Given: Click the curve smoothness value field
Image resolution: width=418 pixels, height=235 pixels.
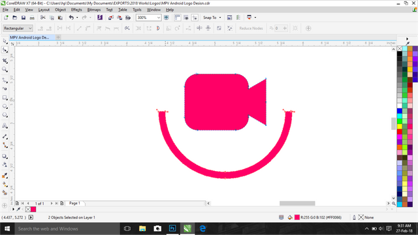Looking at the screenshot, I should [279, 28].
